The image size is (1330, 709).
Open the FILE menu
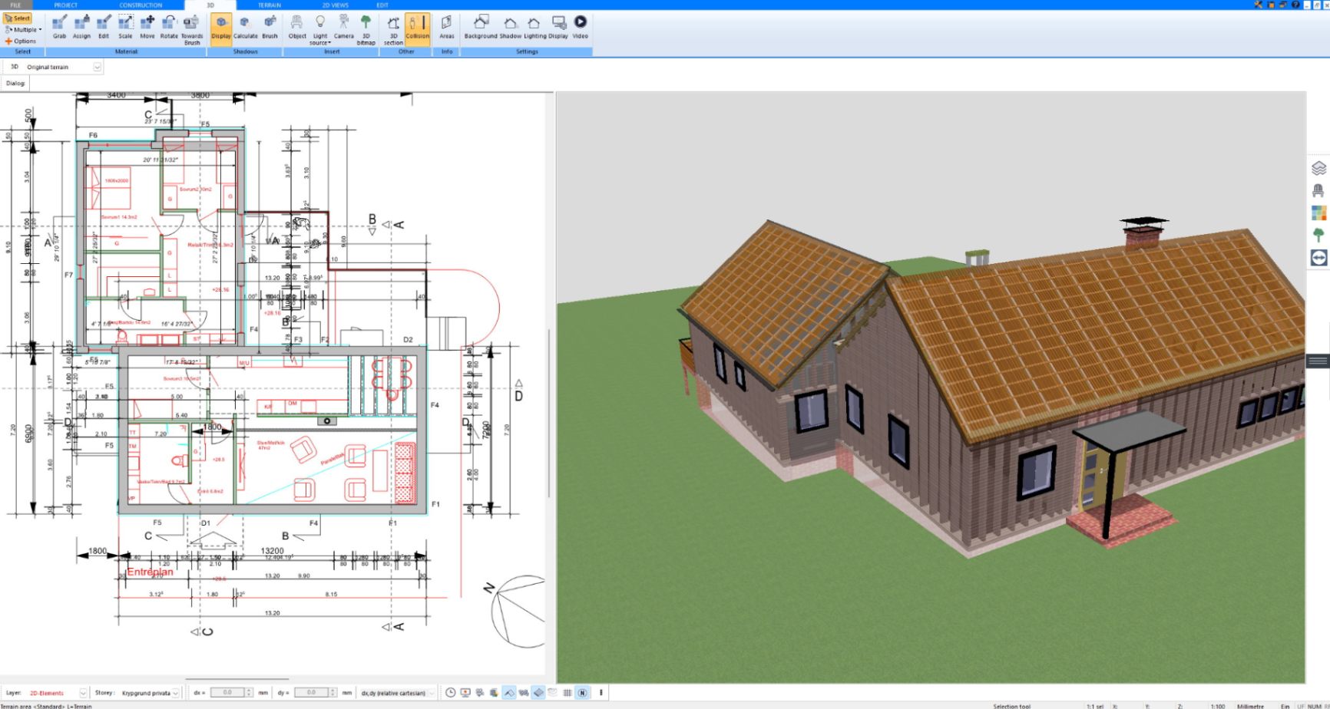(x=15, y=5)
